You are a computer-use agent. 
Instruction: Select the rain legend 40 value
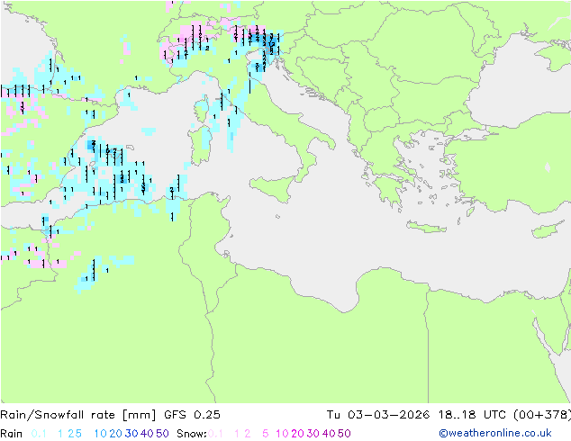point(147,434)
